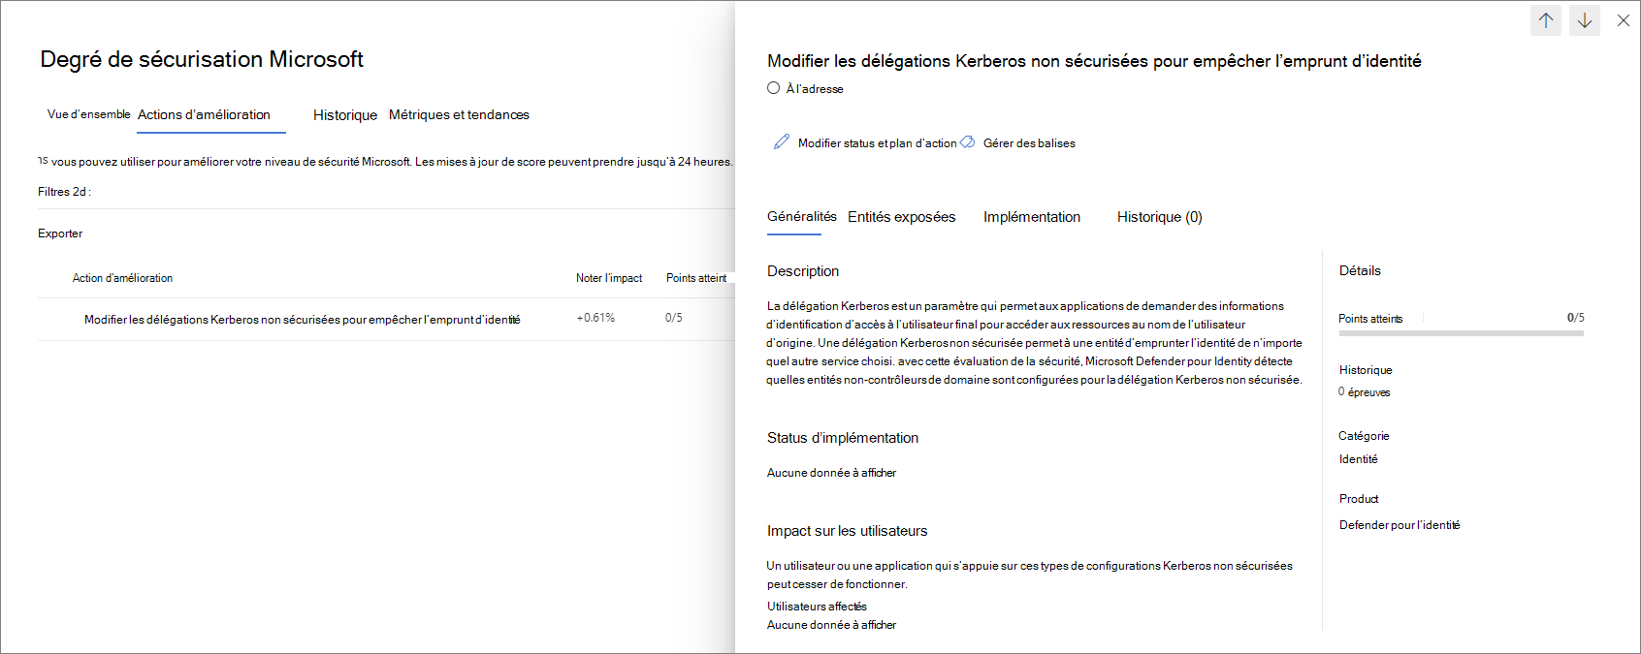Click the 'Degré de sécurisation Microsoft' page title
Screen dimensions: 1641x654
click(x=202, y=59)
